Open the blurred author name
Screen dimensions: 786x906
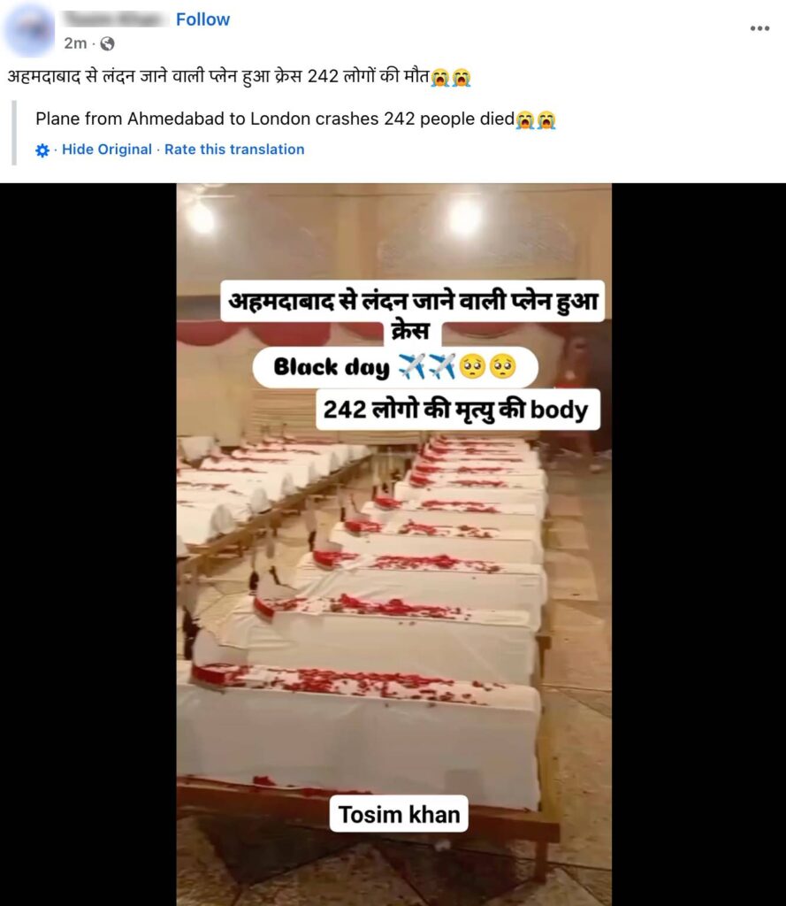[x=114, y=19]
